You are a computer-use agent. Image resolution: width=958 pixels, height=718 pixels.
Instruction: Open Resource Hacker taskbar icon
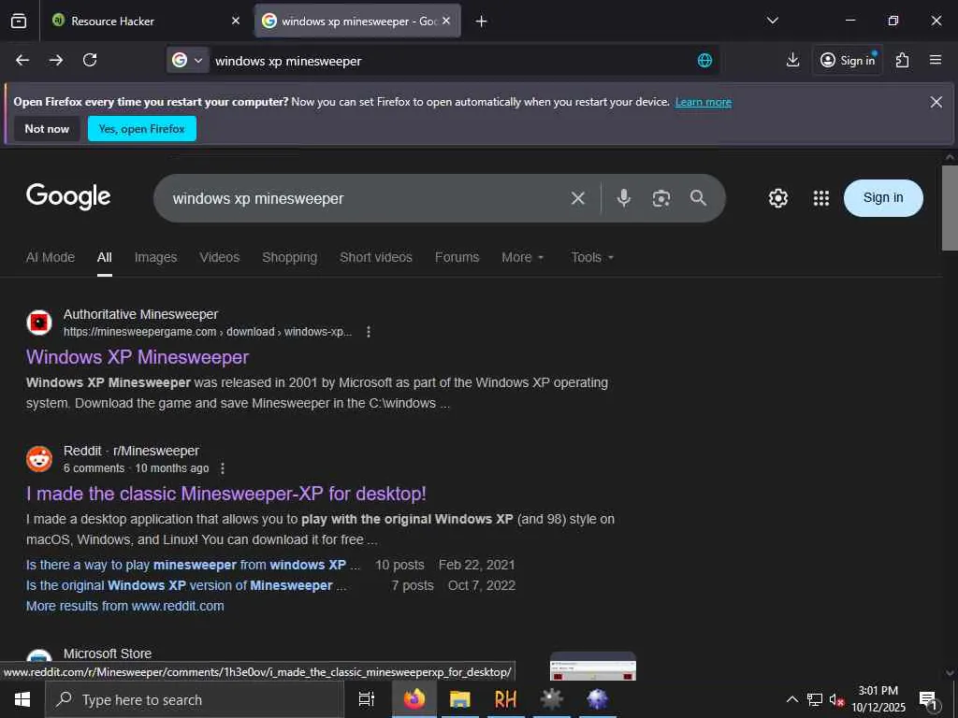[505, 699]
